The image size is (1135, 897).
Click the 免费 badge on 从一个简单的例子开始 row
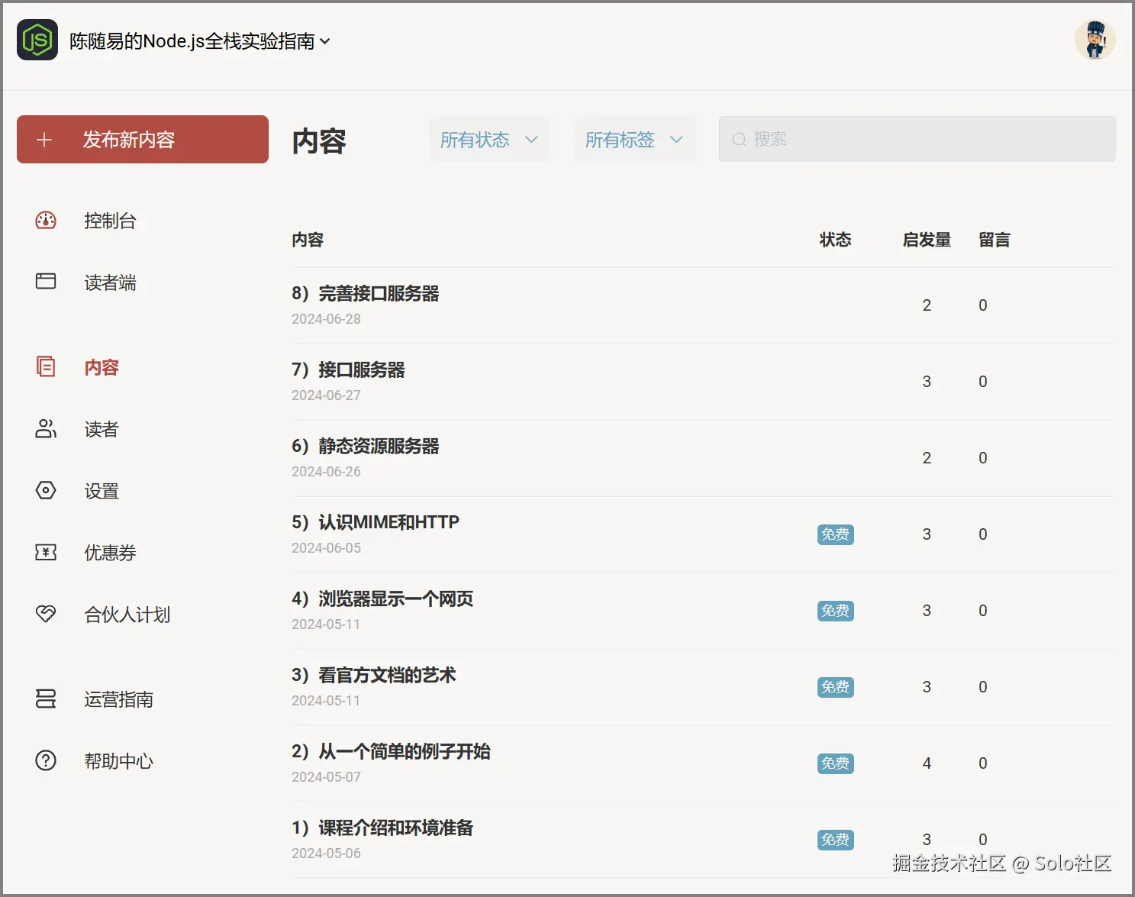click(x=835, y=763)
